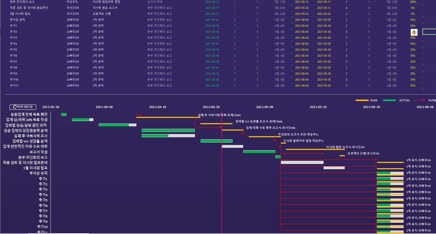
Task: Click the 100% progress cell in top row
Action: (413, 2)
